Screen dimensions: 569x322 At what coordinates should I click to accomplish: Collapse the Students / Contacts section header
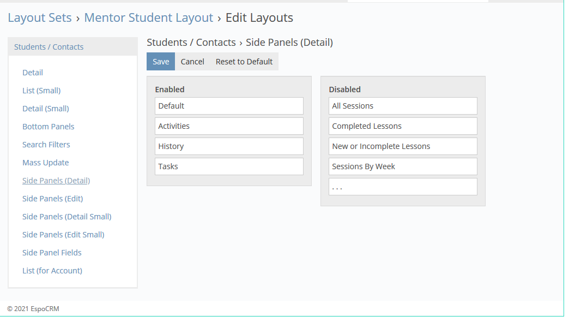[x=49, y=47]
